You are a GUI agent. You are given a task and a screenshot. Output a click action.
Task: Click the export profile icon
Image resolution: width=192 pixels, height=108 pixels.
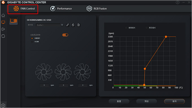pyautogui.click(x=73, y=25)
